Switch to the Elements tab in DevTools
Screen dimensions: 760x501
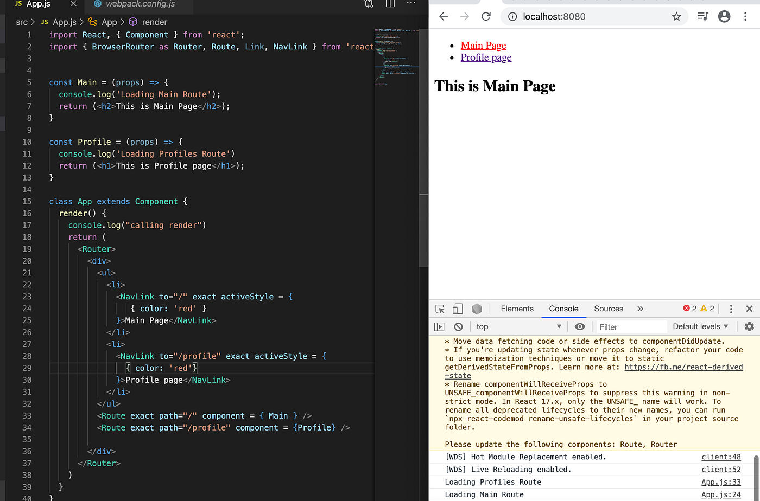point(517,309)
